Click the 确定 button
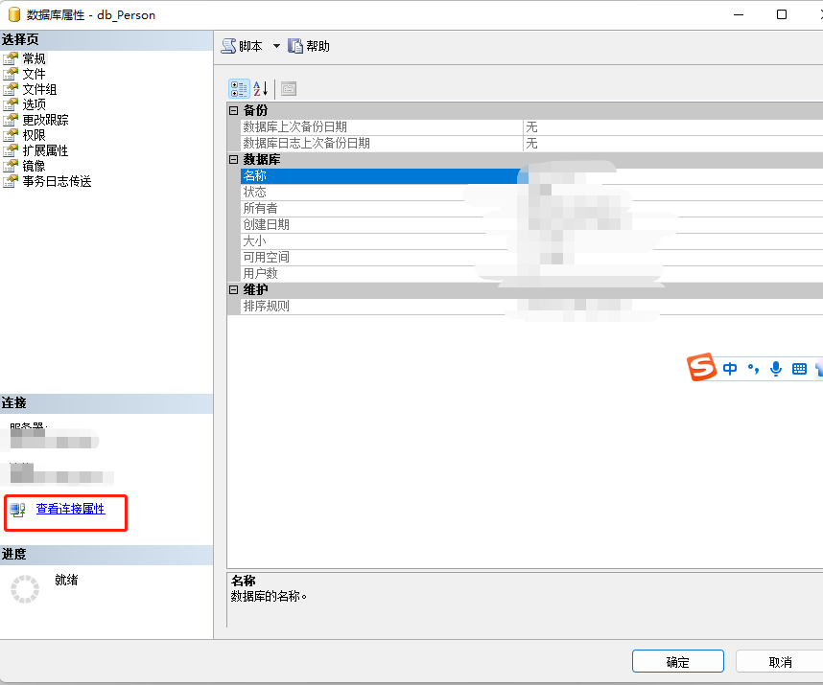The height and width of the screenshot is (685, 823). 677,661
